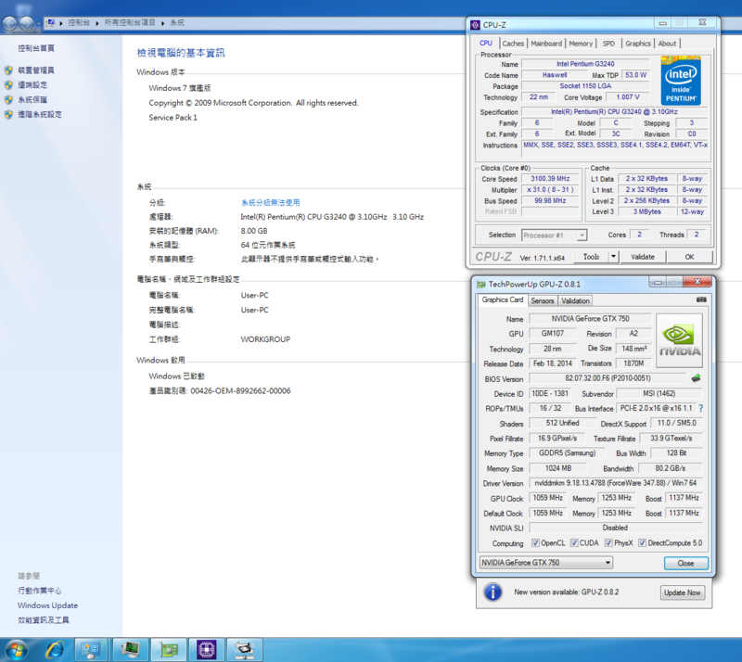Viewport: 742px width, 662px height.
Task: Expand the breadcrumb arrow after 控制台
Action: click(97, 23)
